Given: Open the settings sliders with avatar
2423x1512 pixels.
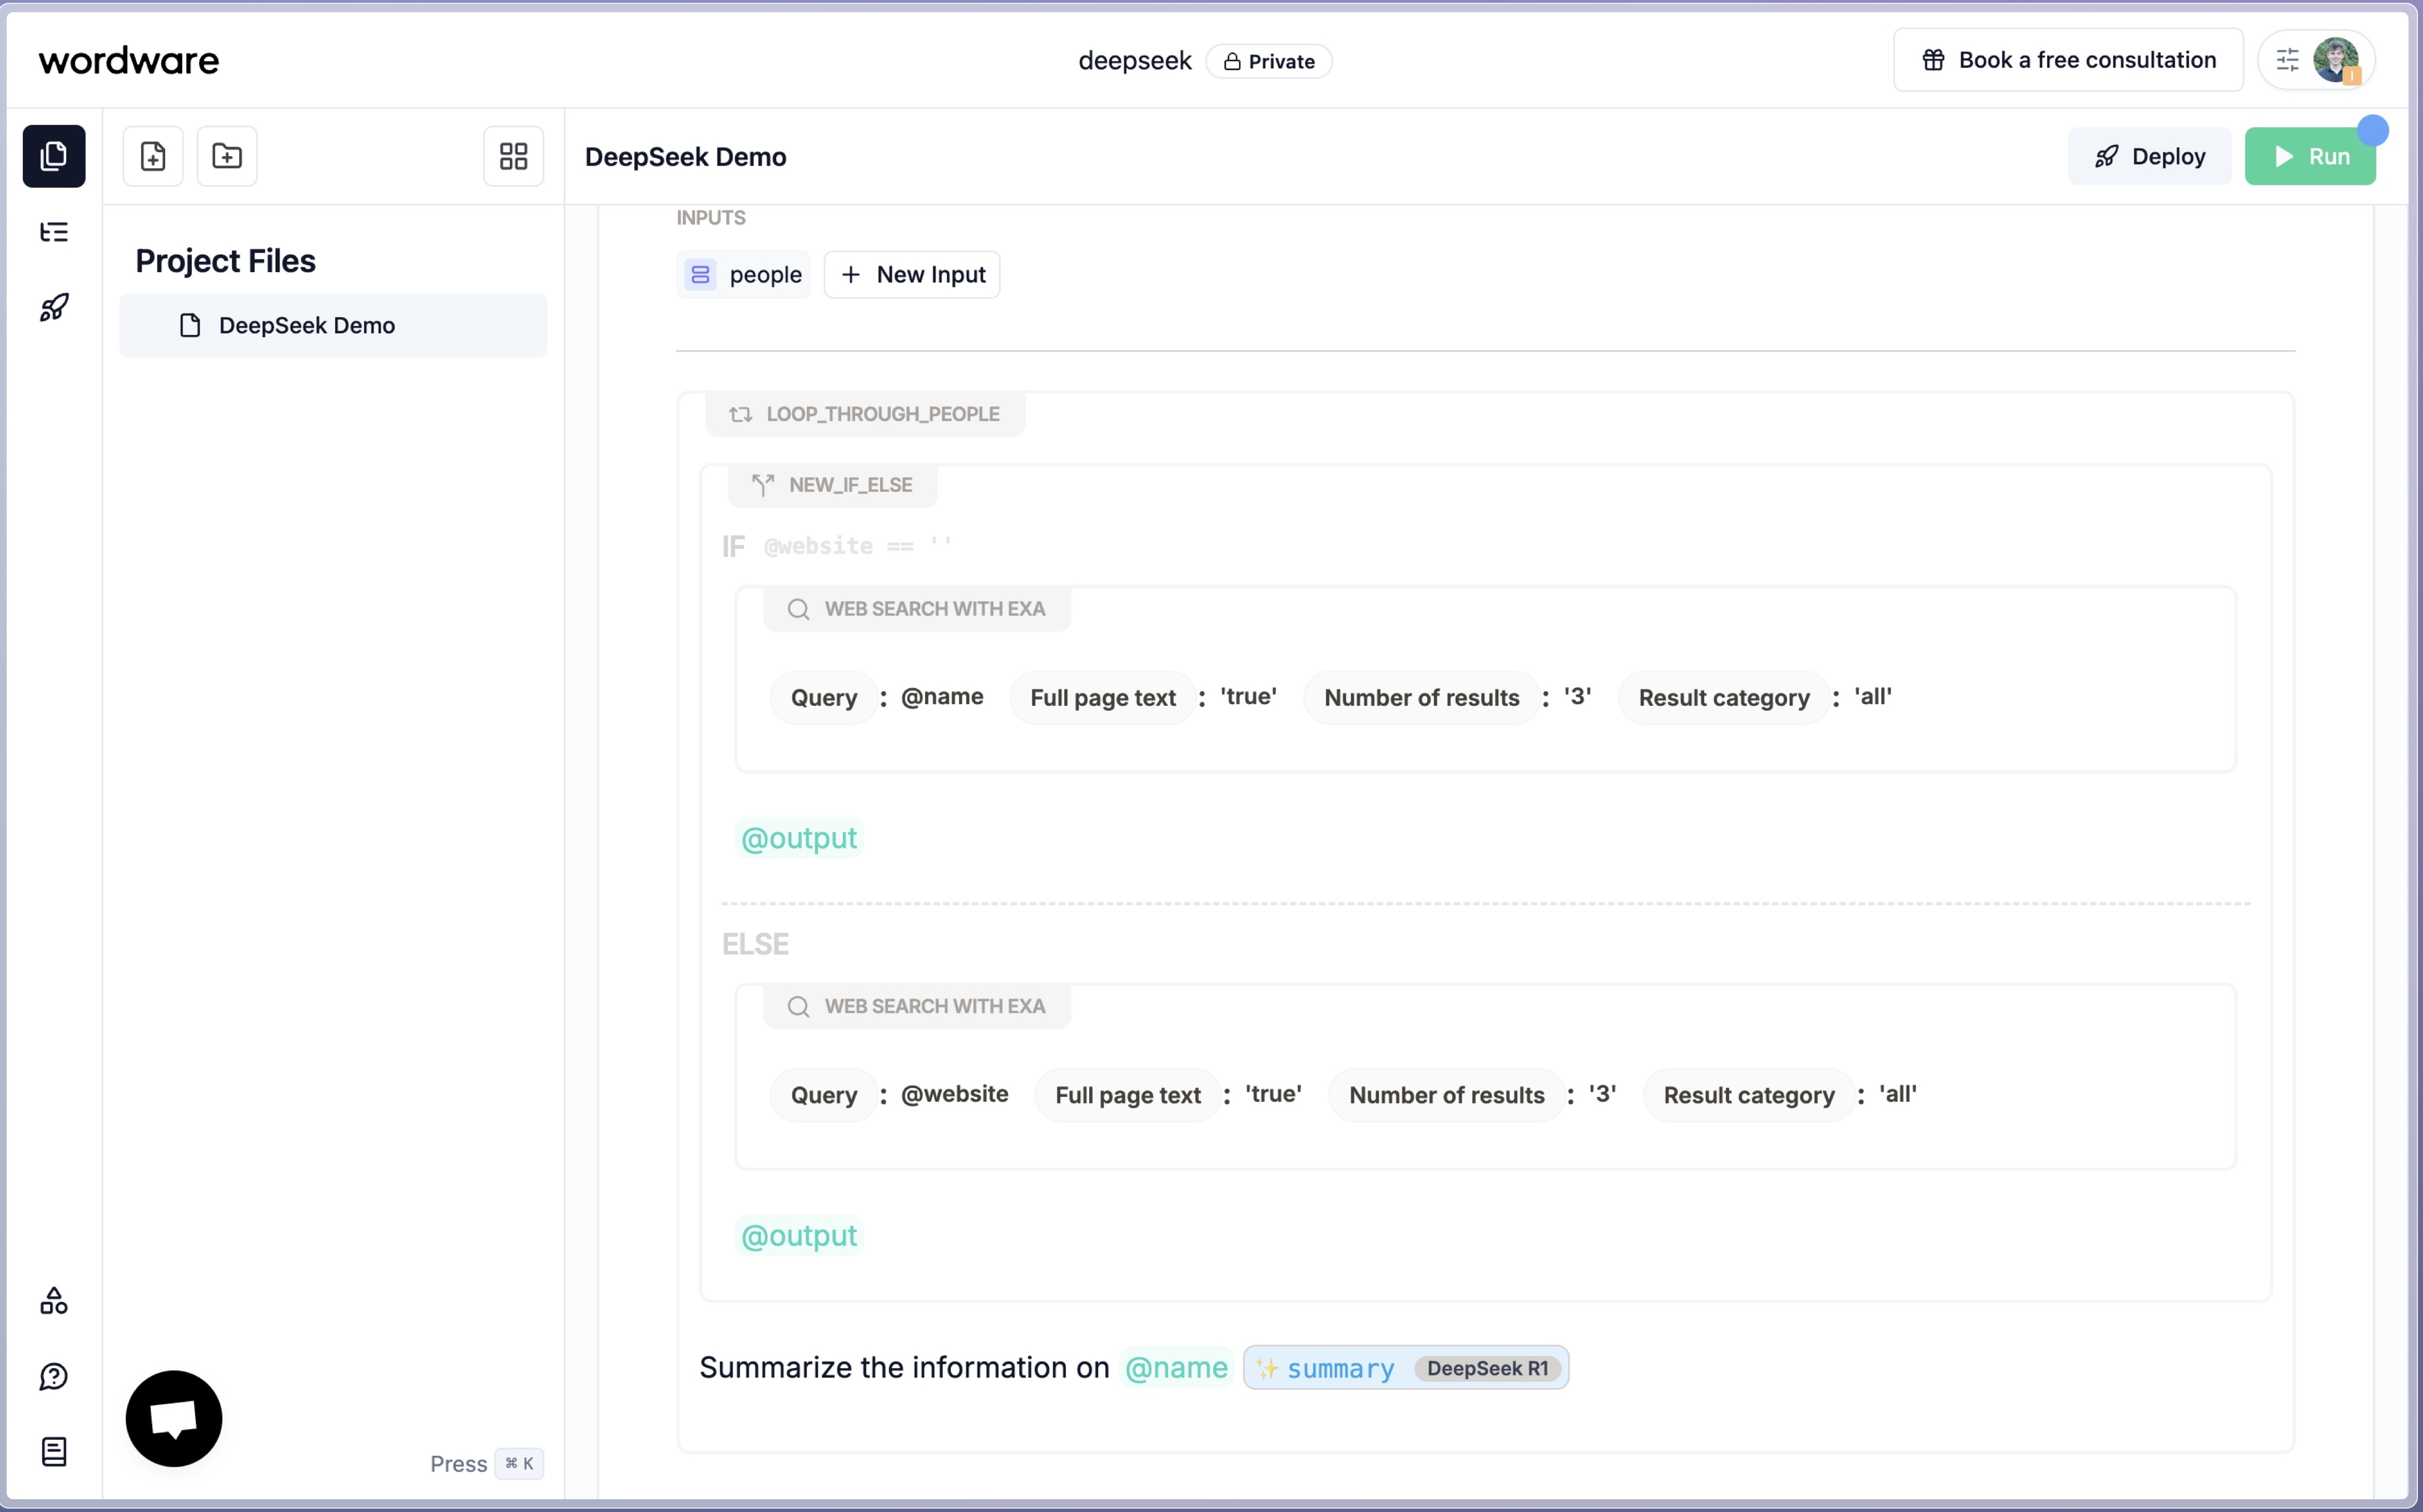Looking at the screenshot, I should point(2315,60).
